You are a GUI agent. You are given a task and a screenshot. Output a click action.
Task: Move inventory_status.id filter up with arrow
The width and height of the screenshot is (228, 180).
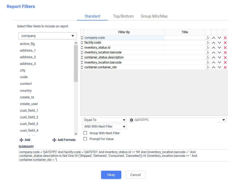213,47
